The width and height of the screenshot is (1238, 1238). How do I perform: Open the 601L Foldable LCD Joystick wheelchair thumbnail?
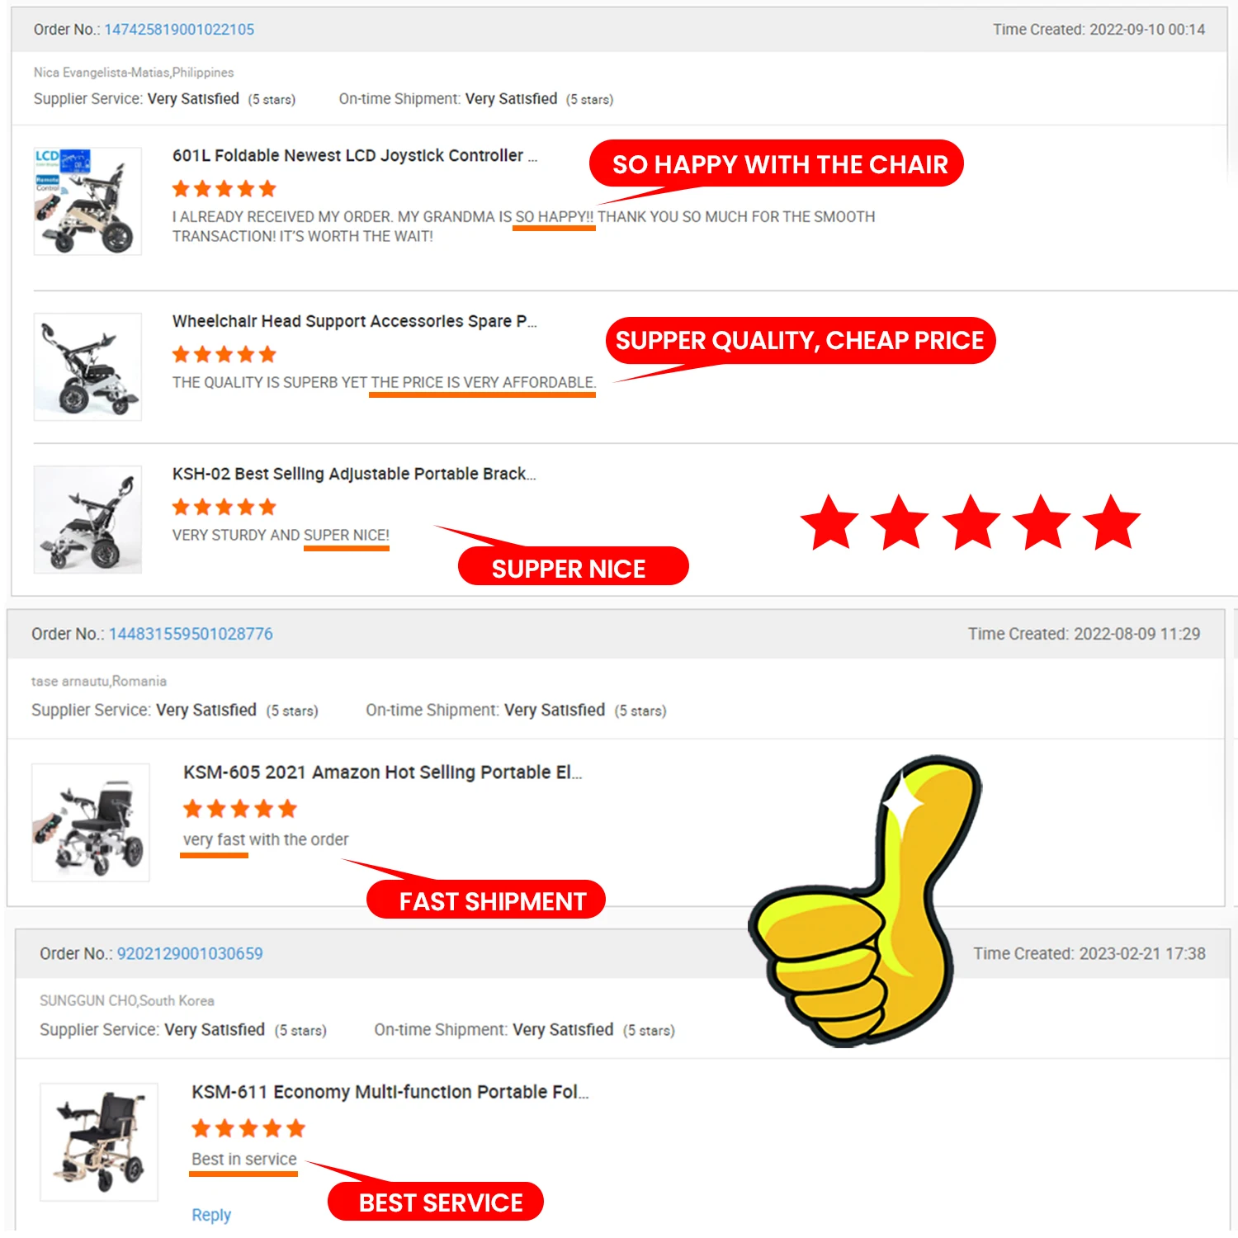[87, 201]
